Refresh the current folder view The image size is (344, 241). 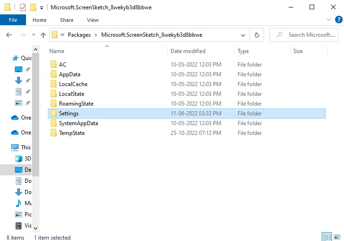[x=257, y=35]
